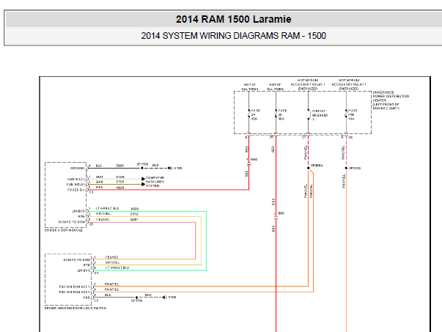
Task: Click the "COMPUTER DATA LINES SYSTEM" label
Action: pos(155,182)
